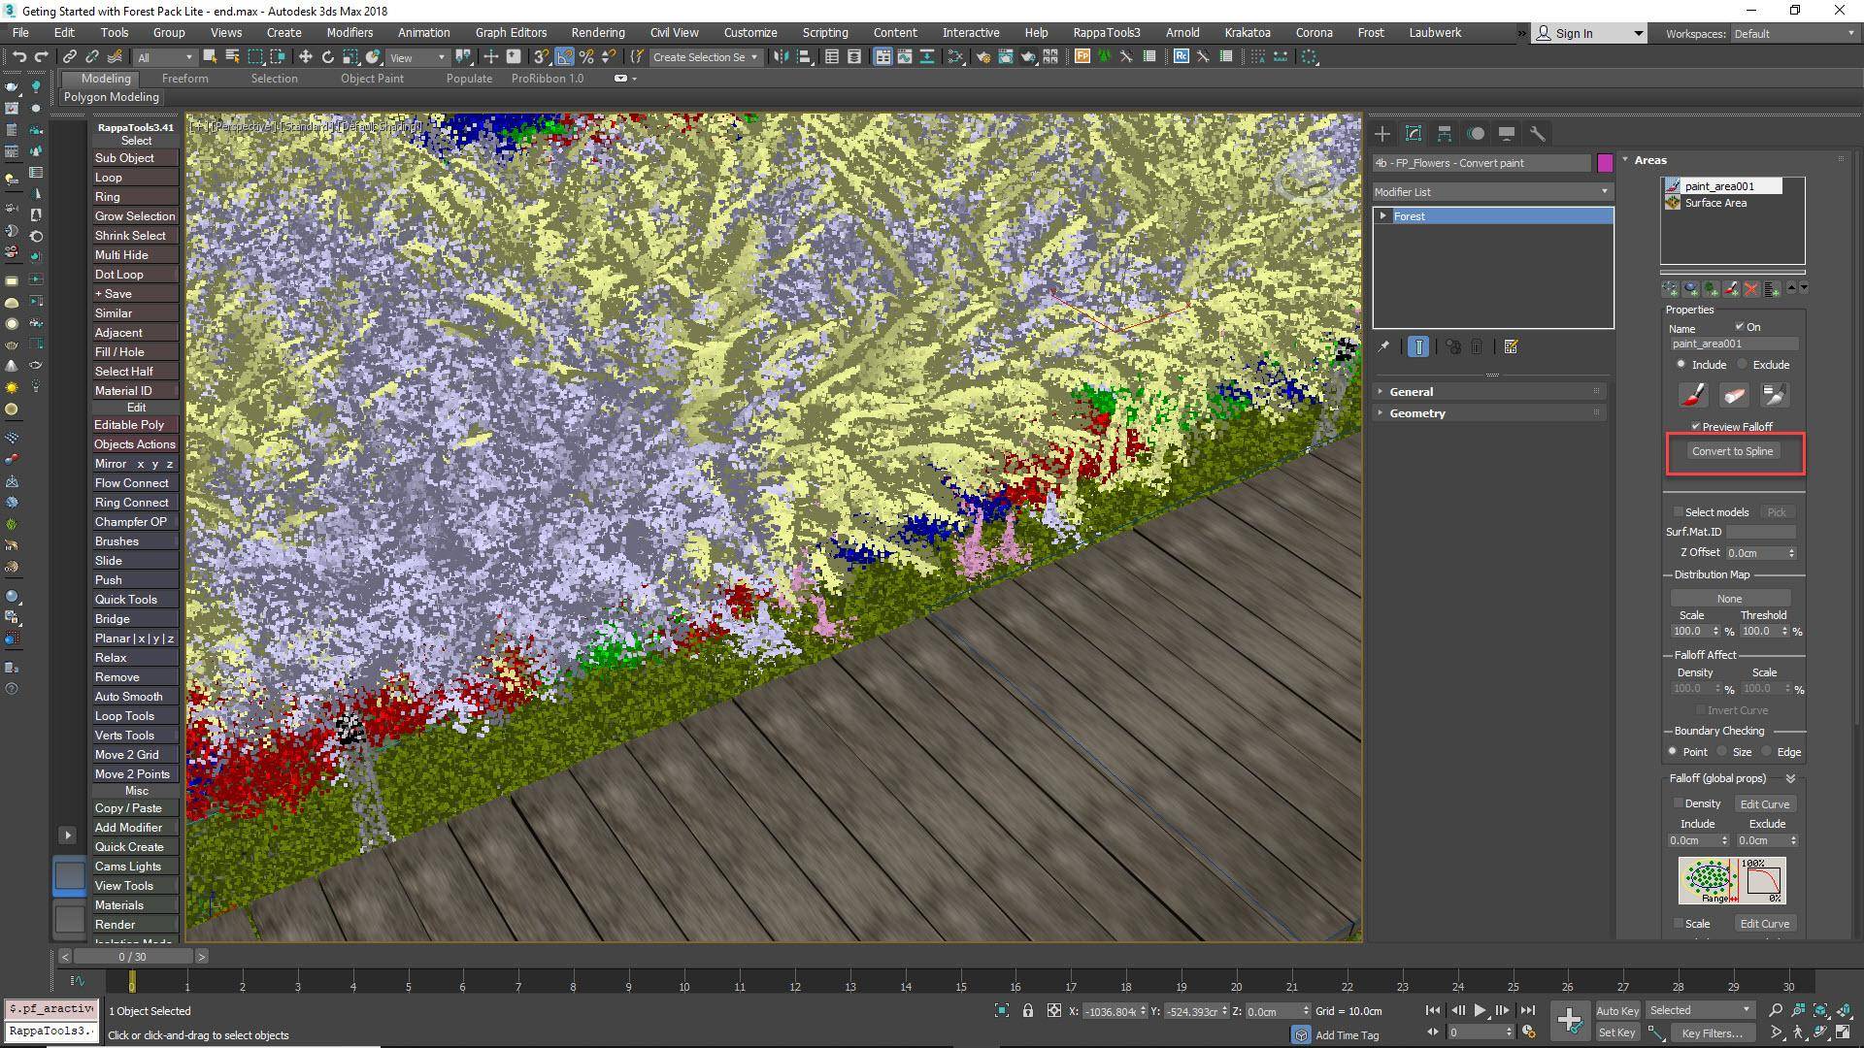Open the Modifier List dropdown

pyautogui.click(x=1605, y=191)
